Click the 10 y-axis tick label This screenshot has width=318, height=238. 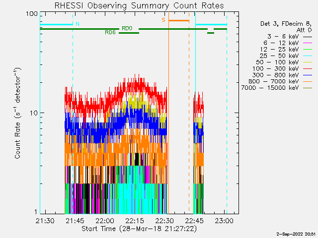[x=34, y=113]
